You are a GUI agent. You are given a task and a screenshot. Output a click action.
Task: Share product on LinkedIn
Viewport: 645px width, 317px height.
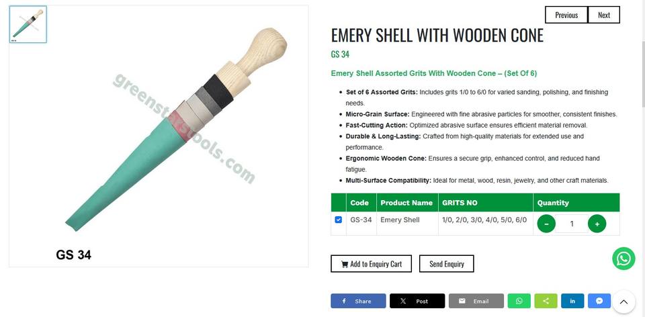pyautogui.click(x=572, y=301)
